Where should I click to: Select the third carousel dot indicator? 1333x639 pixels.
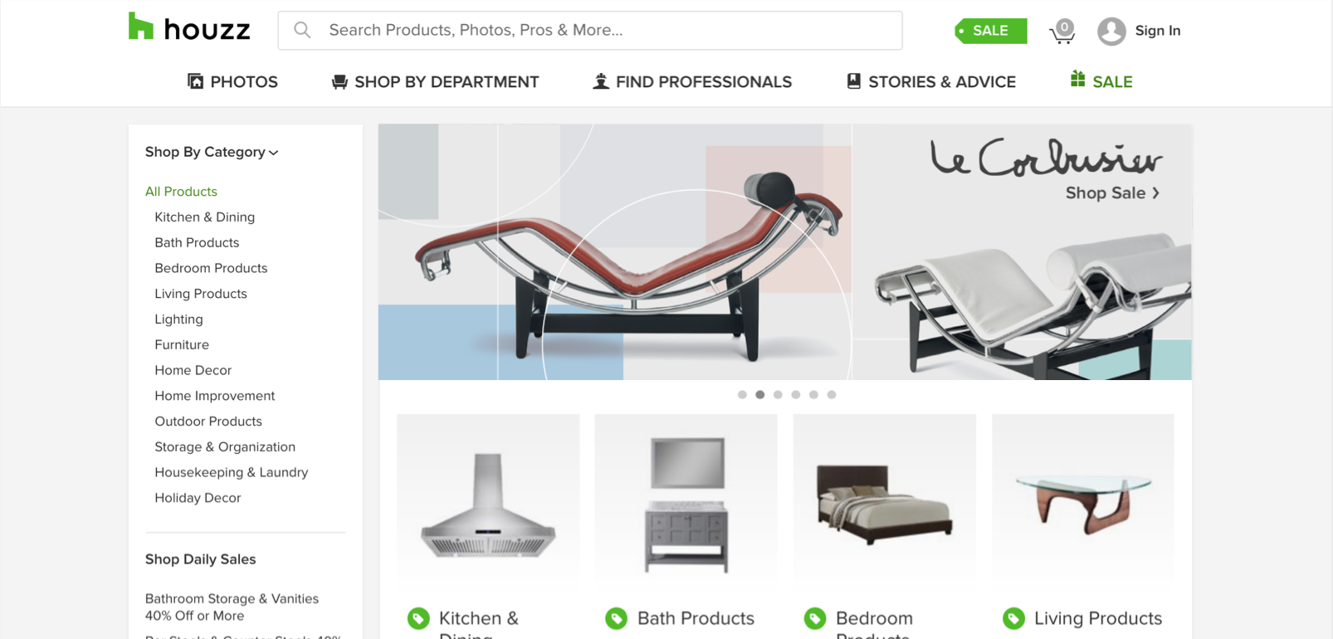coord(778,395)
